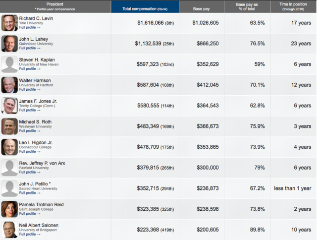Select the name John L. Lahey
The image size is (317, 240).
click(34, 39)
